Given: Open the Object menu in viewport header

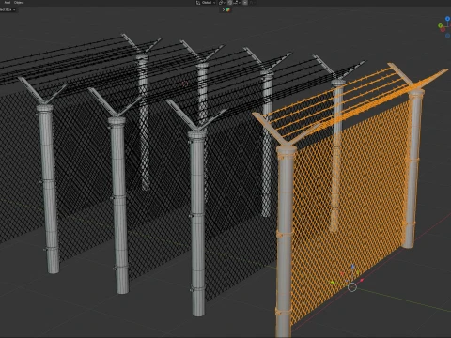Looking at the screenshot, I should (x=19, y=2).
